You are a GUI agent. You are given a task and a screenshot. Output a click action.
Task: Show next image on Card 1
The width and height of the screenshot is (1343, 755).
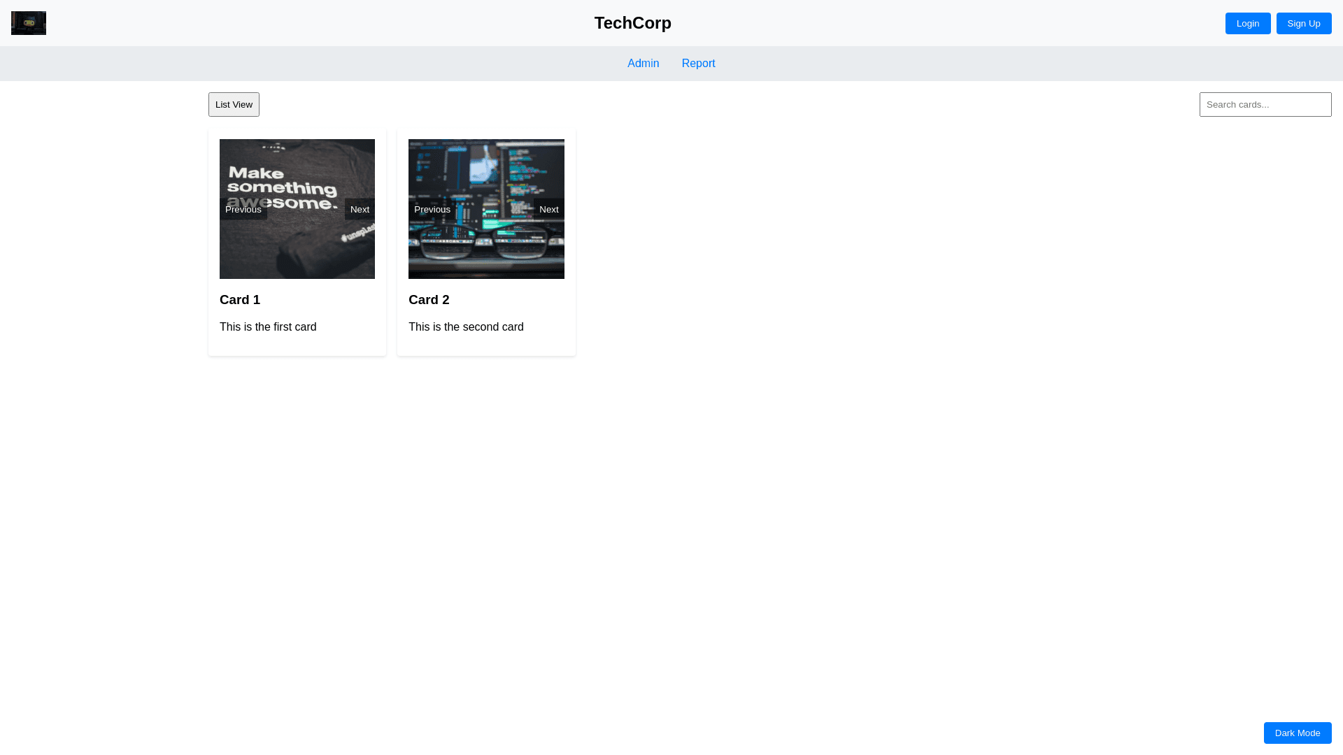(x=360, y=209)
